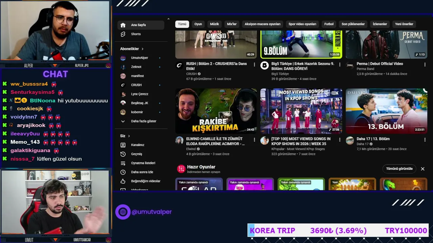
Task: Click the "nisssa_7" username in the chat
Action: pos(23,159)
